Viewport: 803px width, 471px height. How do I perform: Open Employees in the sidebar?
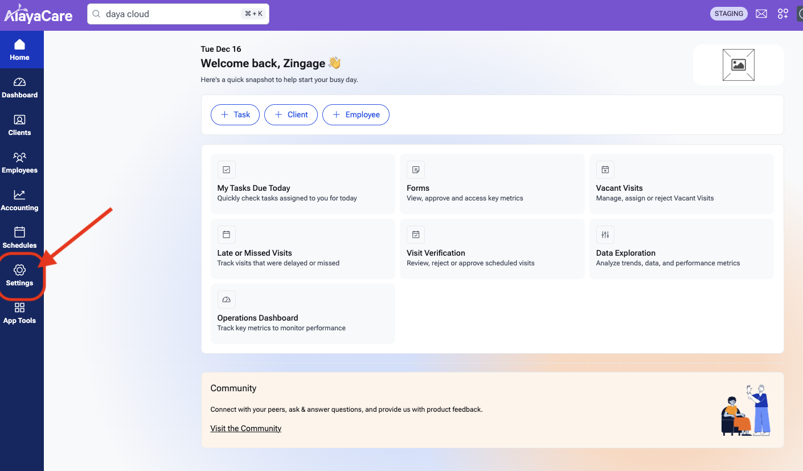19,162
